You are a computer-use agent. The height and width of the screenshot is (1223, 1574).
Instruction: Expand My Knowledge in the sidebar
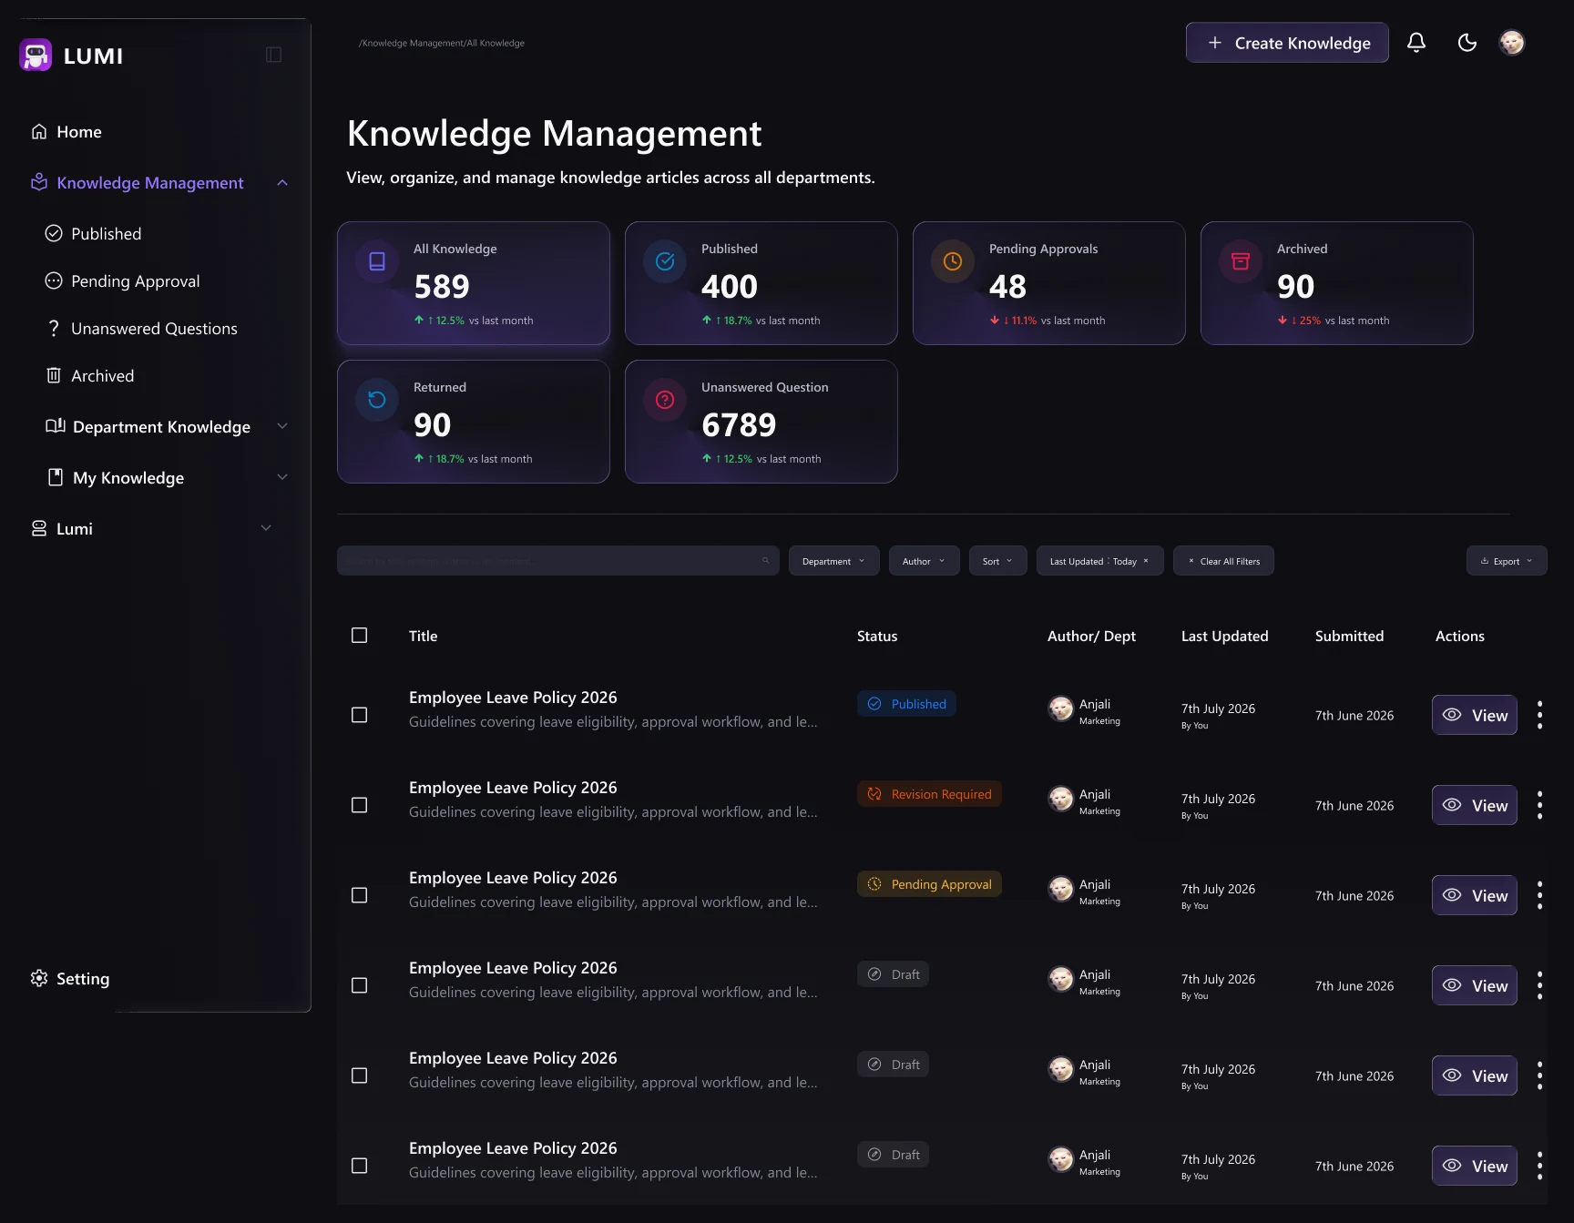point(282,477)
